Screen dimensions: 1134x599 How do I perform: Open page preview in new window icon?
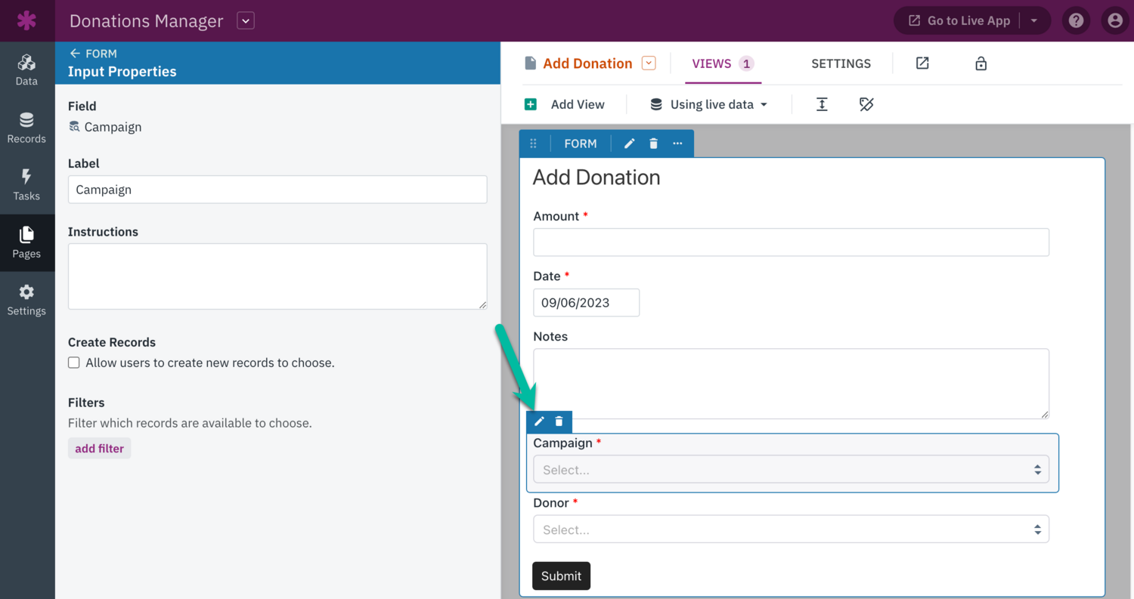922,63
